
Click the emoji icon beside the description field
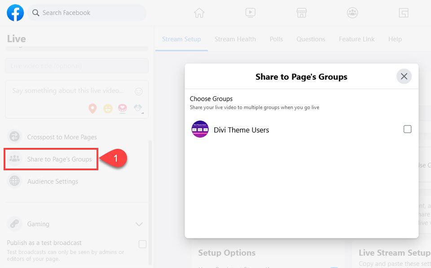point(139,91)
